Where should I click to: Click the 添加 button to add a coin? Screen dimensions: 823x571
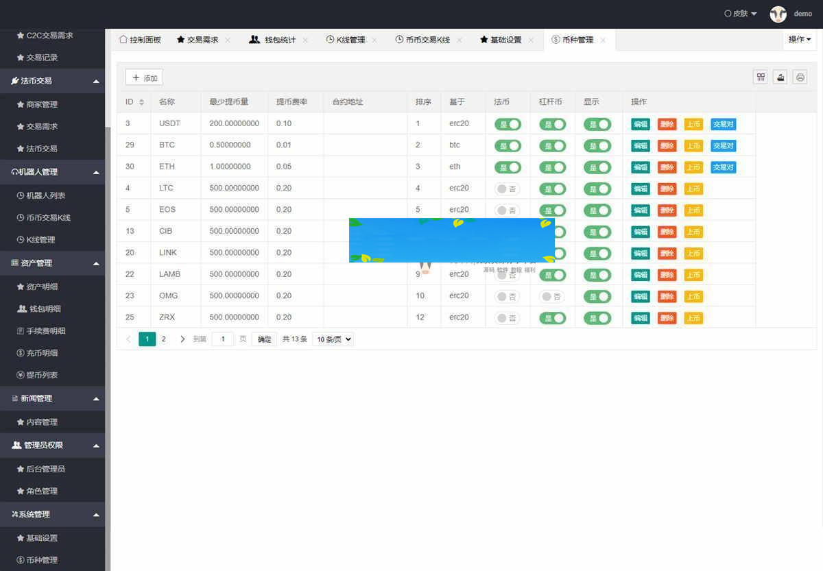pos(144,77)
